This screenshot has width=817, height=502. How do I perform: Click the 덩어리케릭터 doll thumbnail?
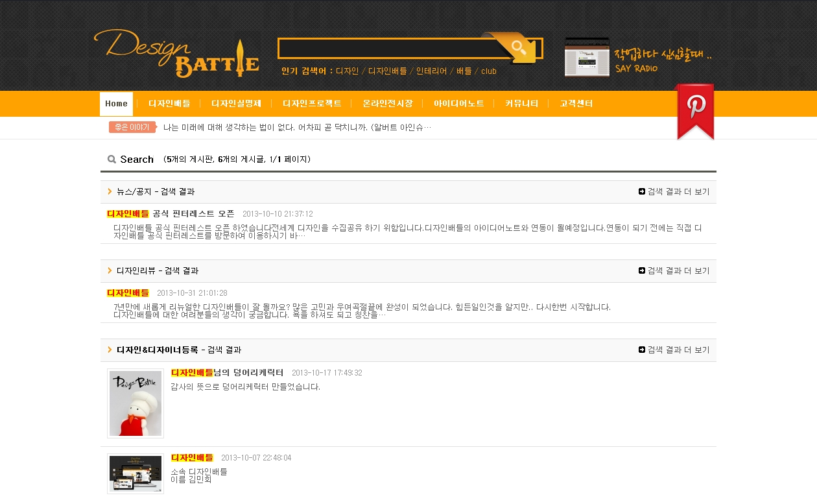[x=136, y=403]
